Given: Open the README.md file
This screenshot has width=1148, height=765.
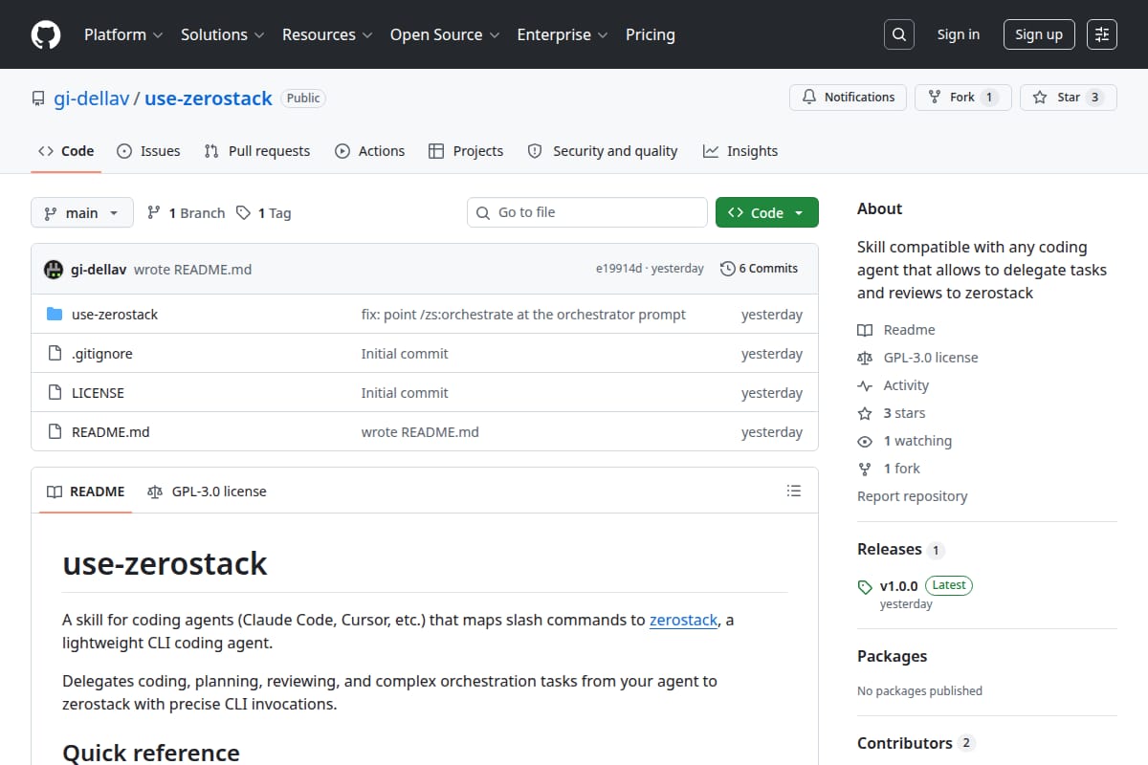Looking at the screenshot, I should click(111, 432).
